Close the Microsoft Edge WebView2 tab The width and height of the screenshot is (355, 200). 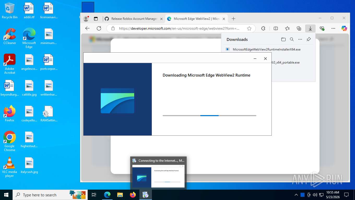coord(224,19)
